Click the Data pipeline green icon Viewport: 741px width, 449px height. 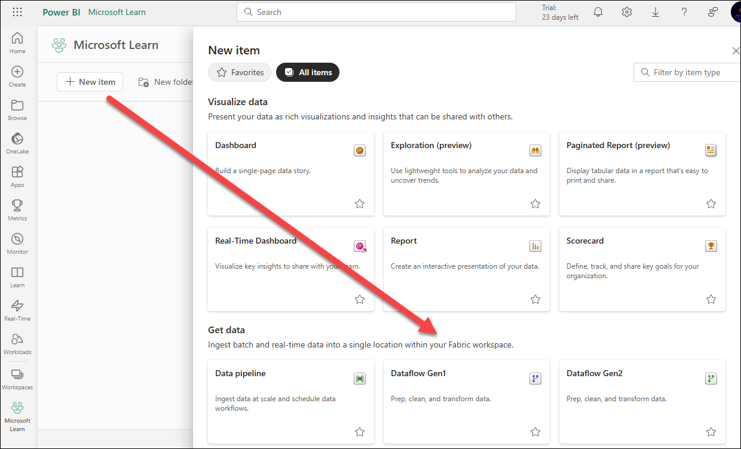[360, 379]
